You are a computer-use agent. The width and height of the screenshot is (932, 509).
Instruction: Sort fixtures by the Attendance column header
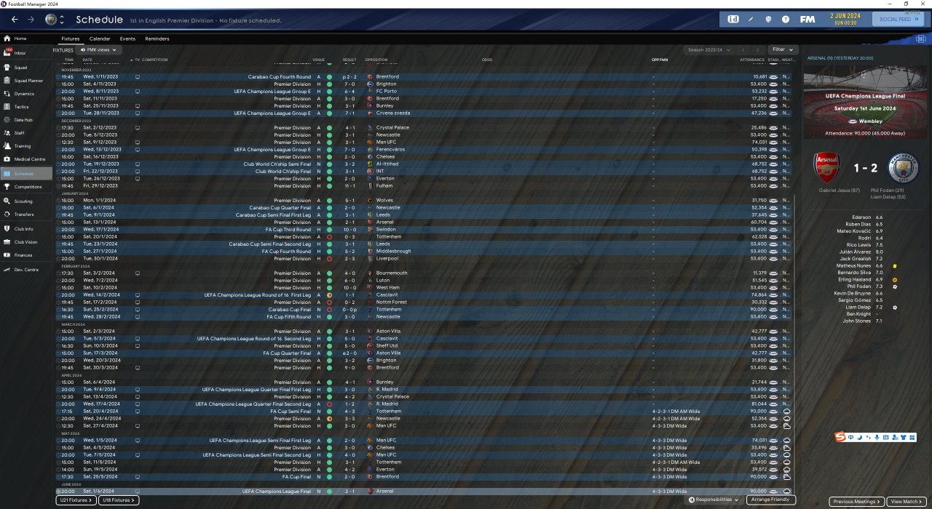click(752, 60)
